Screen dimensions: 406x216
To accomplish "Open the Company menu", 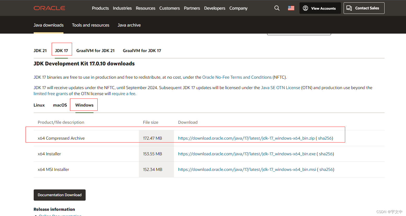I will coord(238,8).
